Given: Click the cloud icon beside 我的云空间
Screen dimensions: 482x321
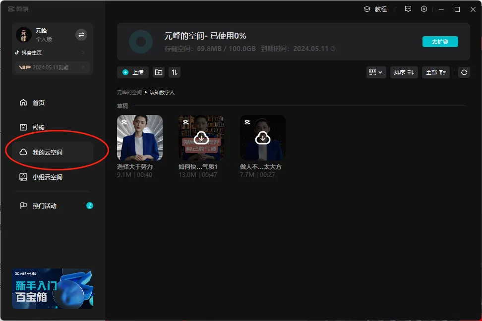Looking at the screenshot, I should coord(23,152).
